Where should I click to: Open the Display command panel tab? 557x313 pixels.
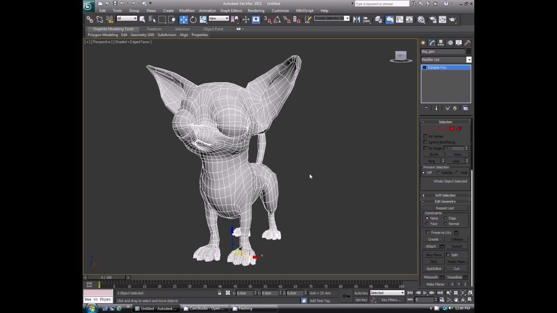(x=459, y=43)
